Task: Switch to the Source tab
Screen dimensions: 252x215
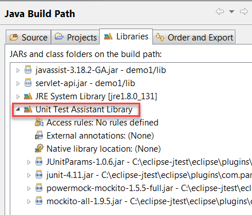Action: pos(28,37)
